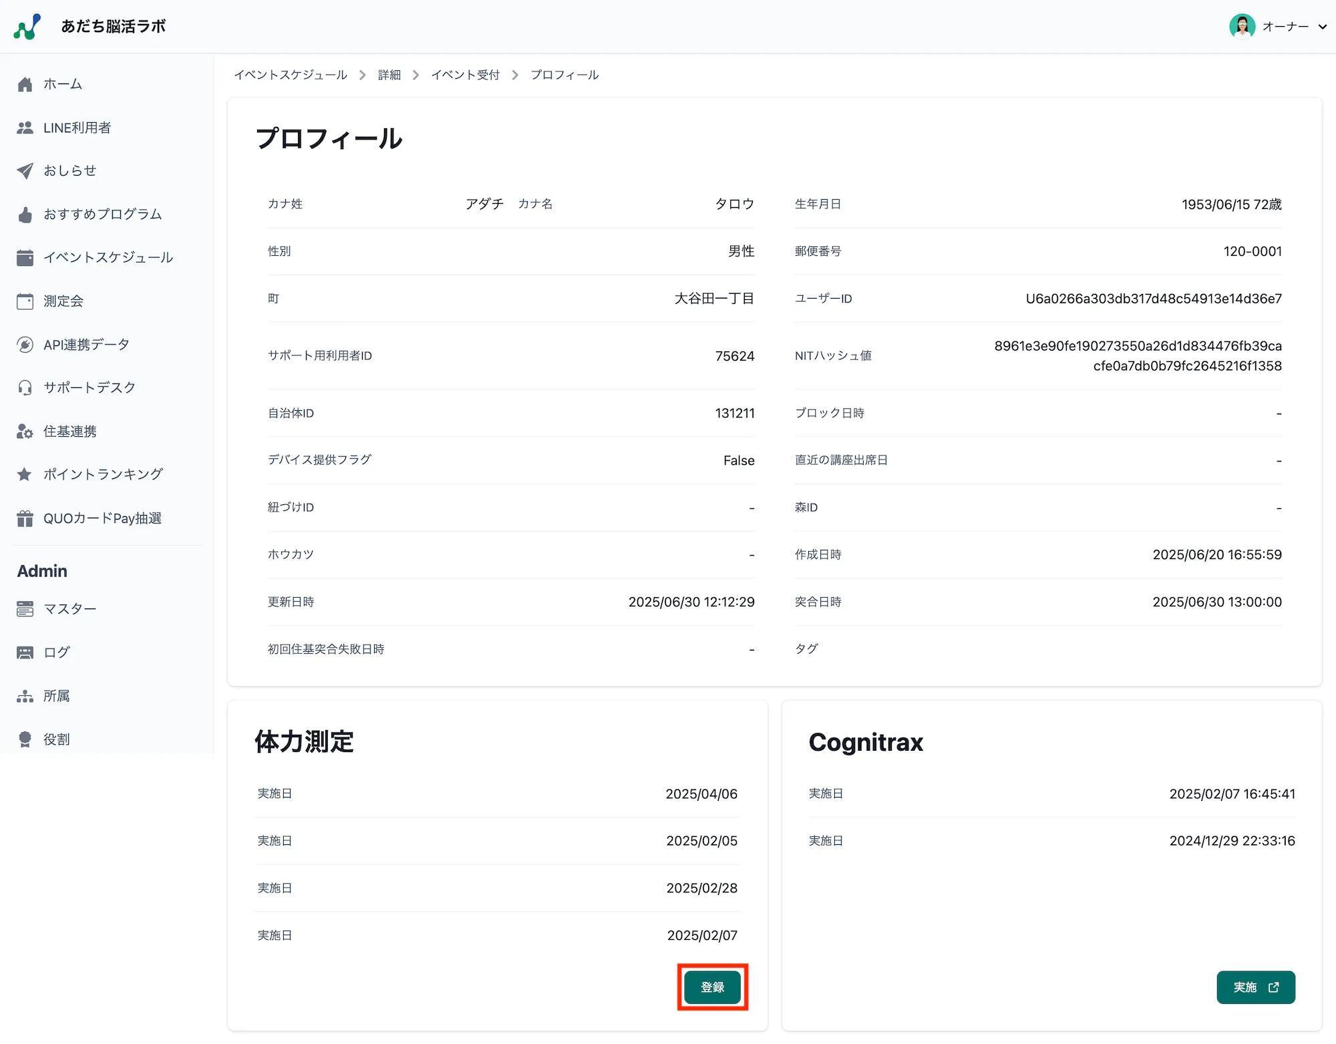This screenshot has width=1336, height=1044.
Task: Open サポートデスク via the headset icon
Action: [25, 387]
